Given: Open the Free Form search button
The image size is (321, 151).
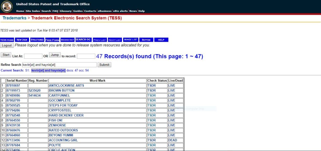Looking at the screenshot, I should (x=52, y=40).
